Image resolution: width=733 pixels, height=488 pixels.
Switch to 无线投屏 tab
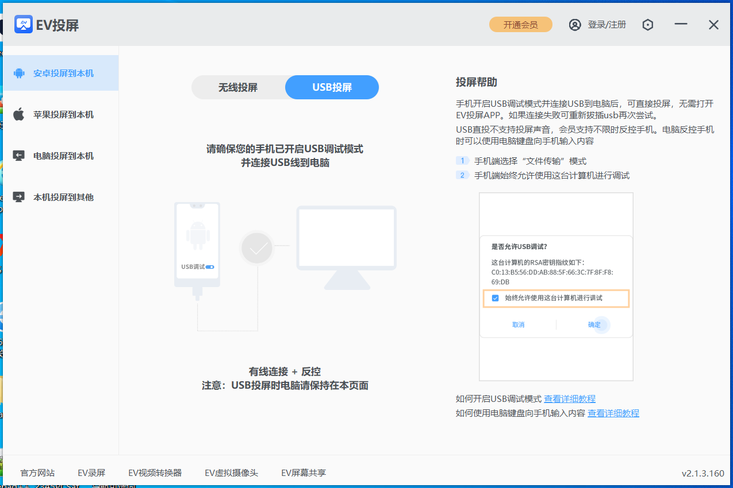[x=238, y=87]
